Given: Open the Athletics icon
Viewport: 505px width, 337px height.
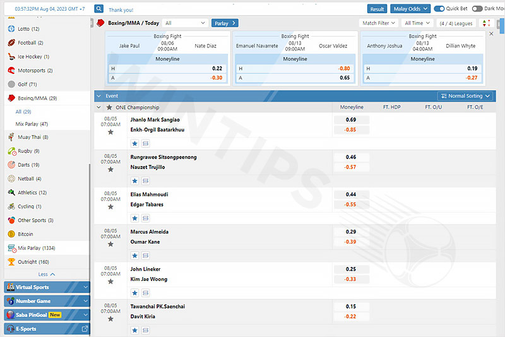Looking at the screenshot, I should [11, 192].
